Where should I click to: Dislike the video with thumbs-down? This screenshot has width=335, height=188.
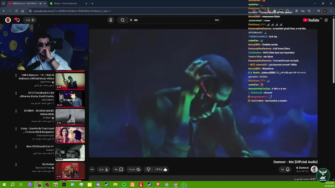point(148,169)
